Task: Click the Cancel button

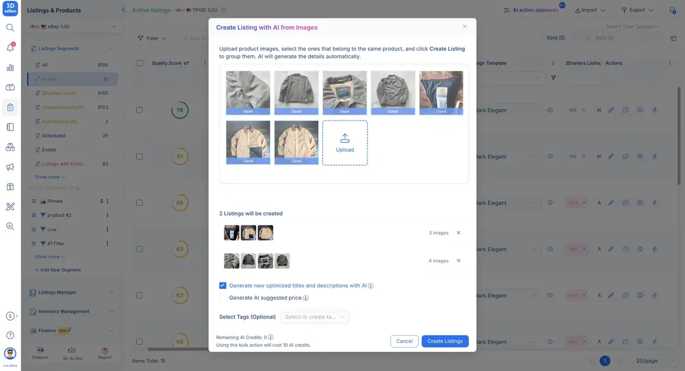Action: [404, 341]
